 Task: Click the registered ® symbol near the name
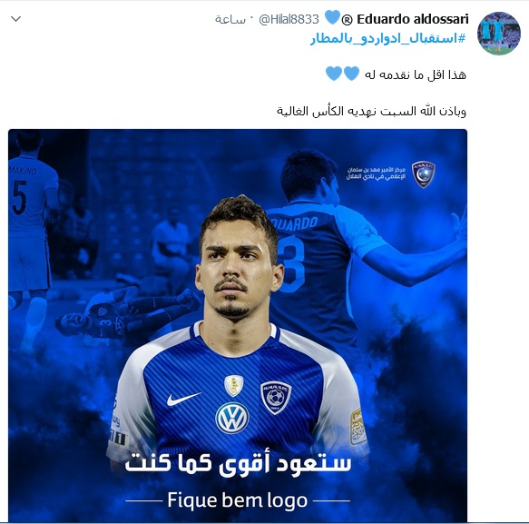pos(348,20)
